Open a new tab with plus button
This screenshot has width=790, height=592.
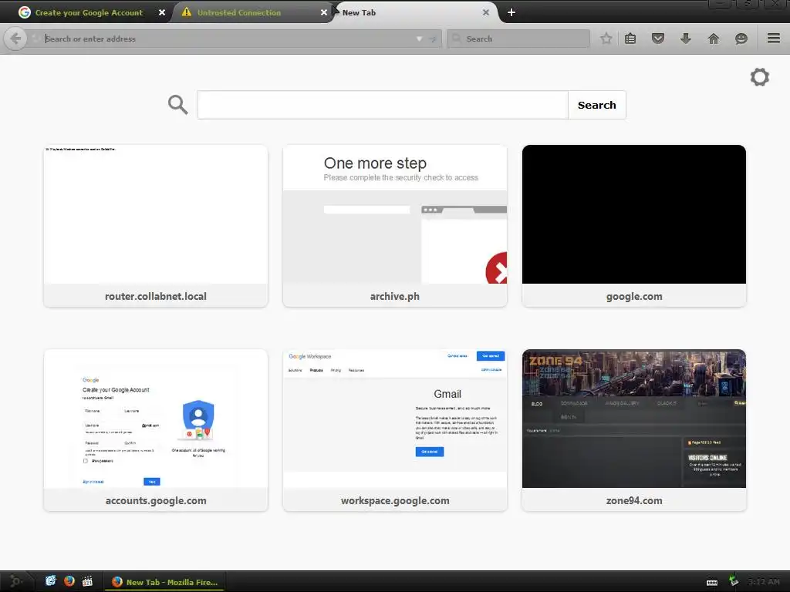(x=511, y=12)
